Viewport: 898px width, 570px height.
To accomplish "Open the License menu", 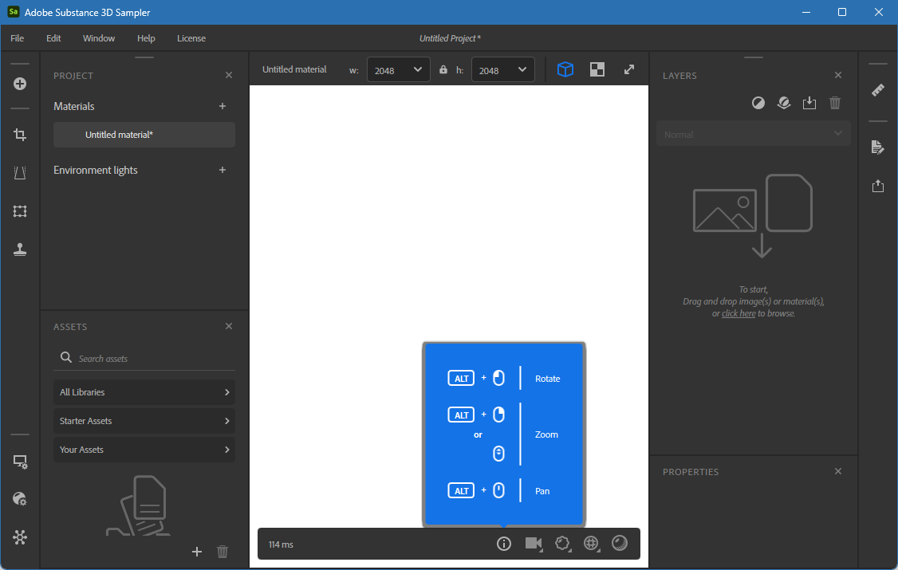I will point(191,38).
